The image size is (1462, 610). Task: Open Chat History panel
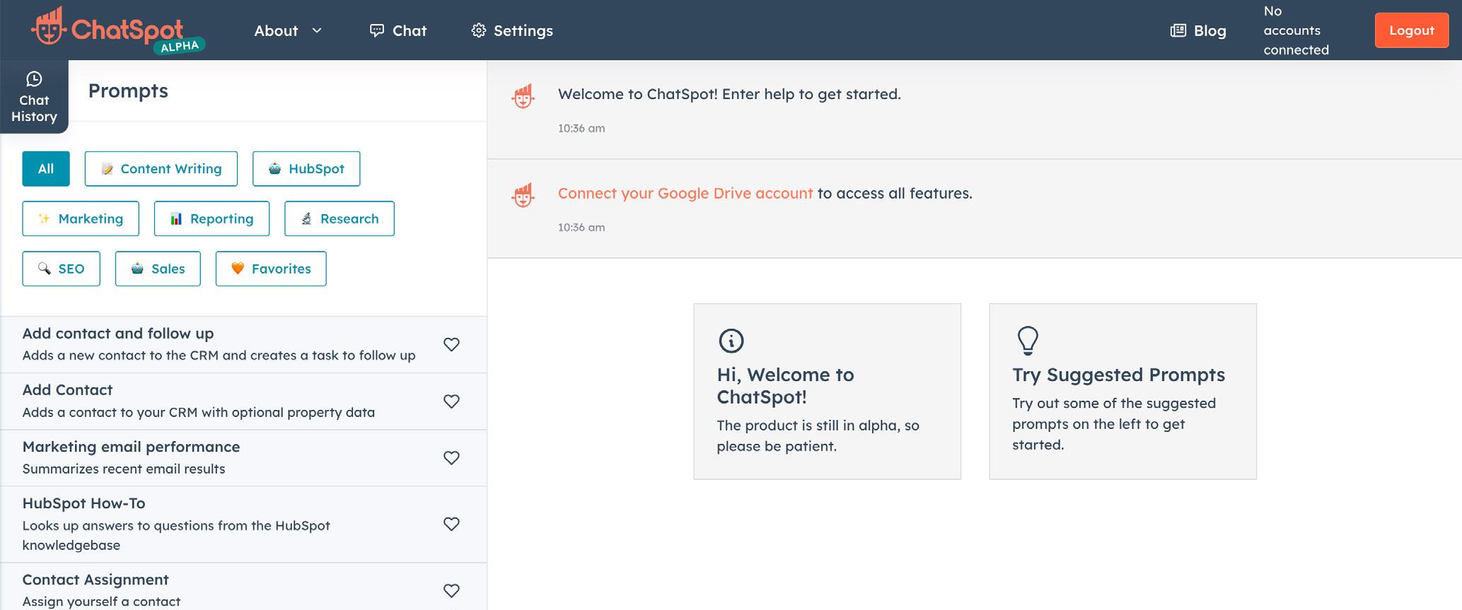(x=34, y=97)
